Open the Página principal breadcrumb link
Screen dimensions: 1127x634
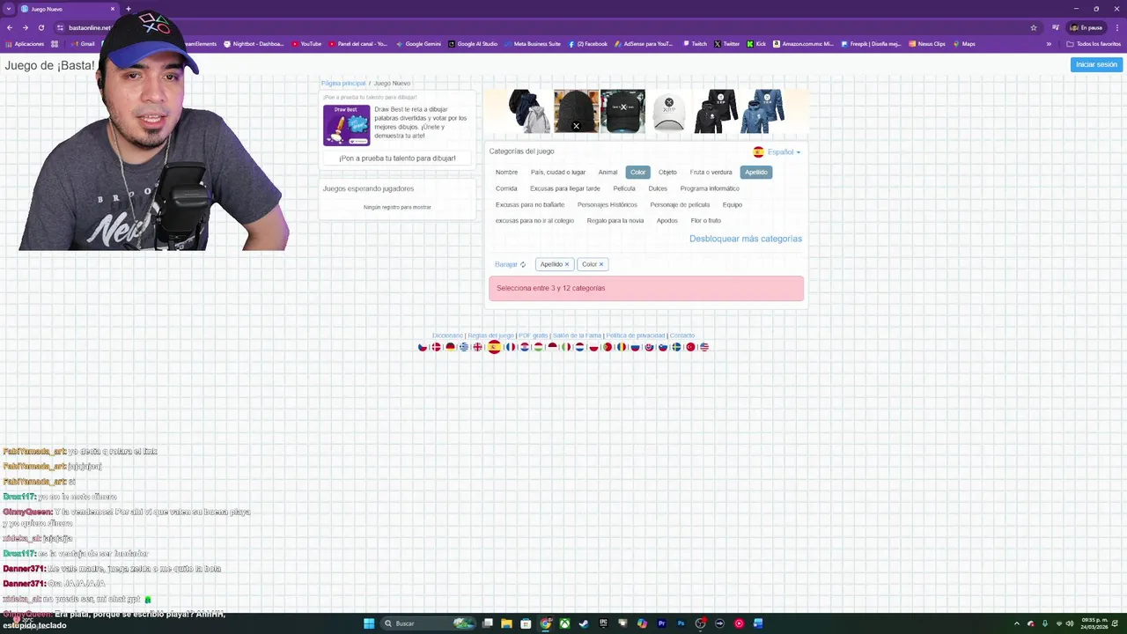[343, 84]
